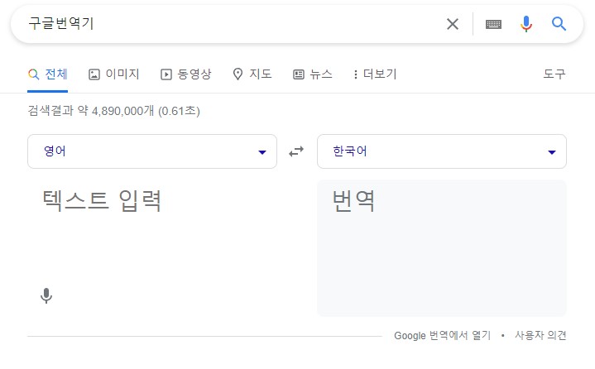The height and width of the screenshot is (369, 595).
Task: Click the 검색결과 약 4,890,000개 result count
Action: click(113, 111)
